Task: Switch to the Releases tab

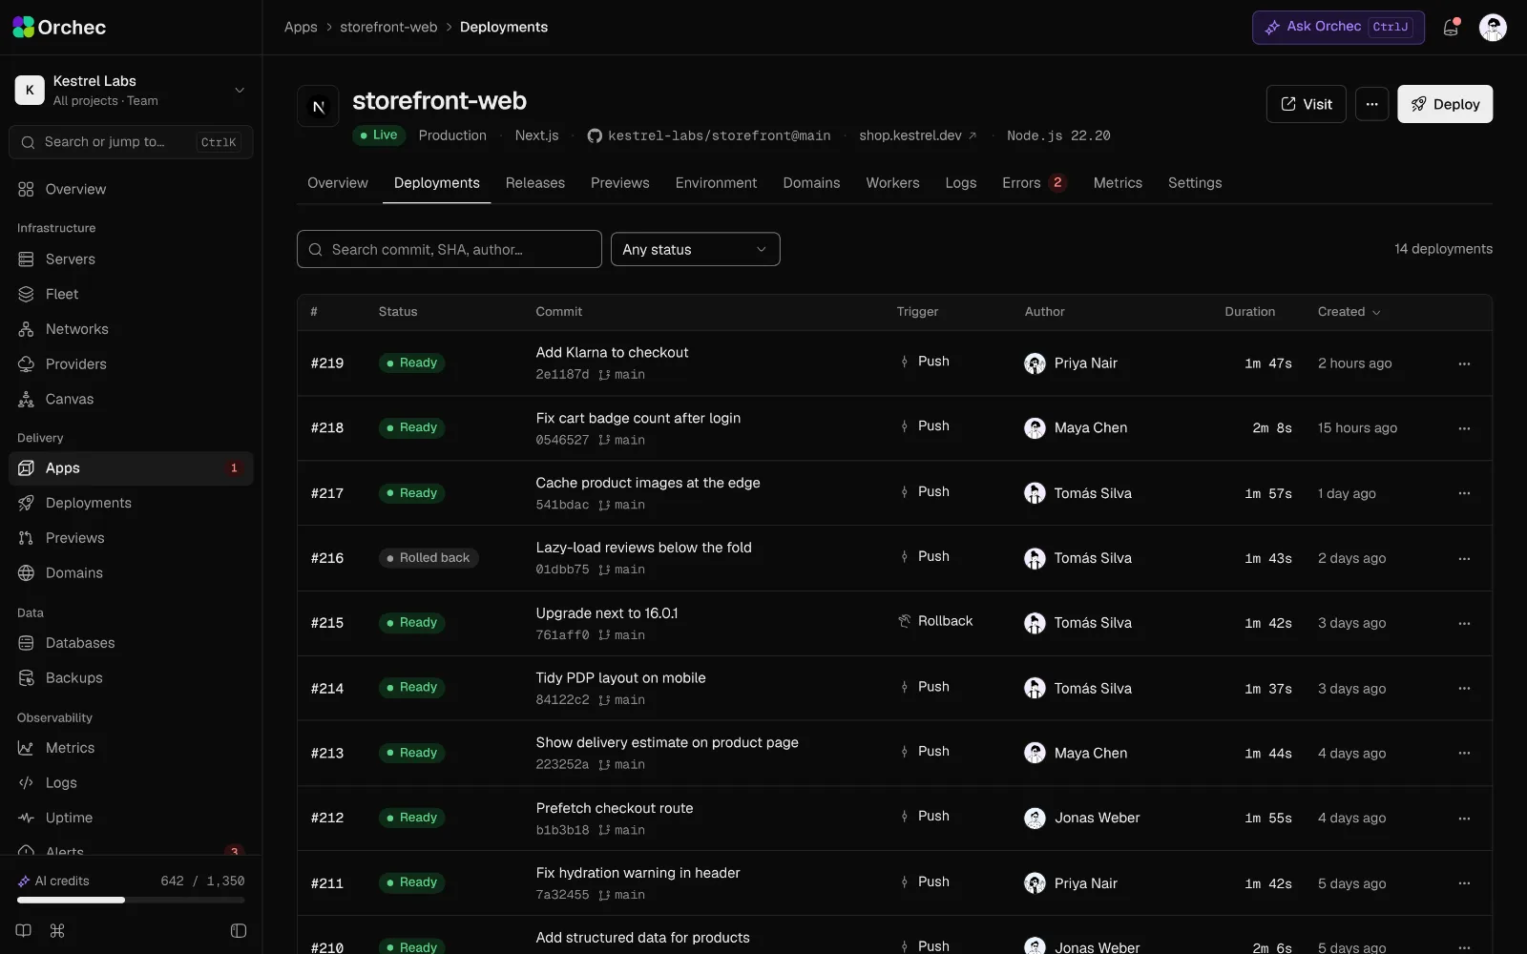Action: pyautogui.click(x=535, y=183)
